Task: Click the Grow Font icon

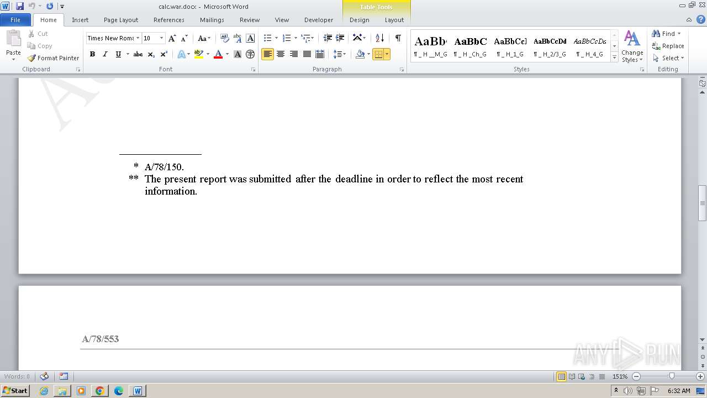Action: click(x=172, y=38)
